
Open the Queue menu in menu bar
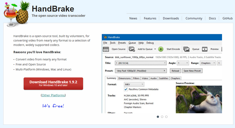(x=132, y=43)
